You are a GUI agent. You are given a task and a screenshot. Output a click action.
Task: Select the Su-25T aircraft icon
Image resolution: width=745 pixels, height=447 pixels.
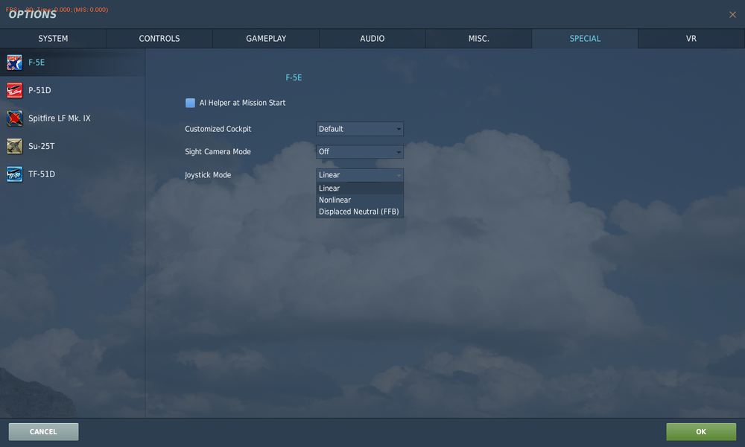click(14, 146)
